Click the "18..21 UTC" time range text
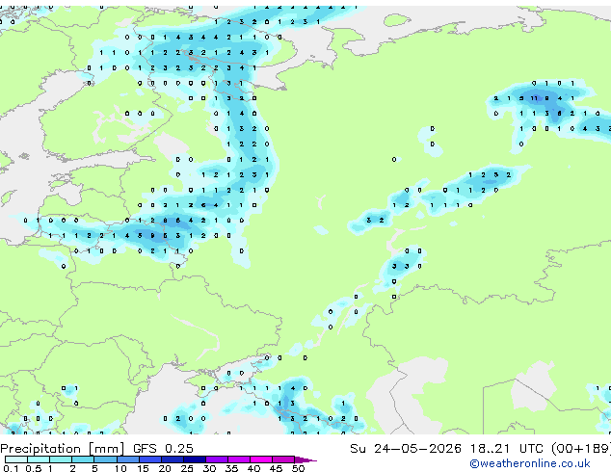Screen dimensions: 611x472 [506, 448]
